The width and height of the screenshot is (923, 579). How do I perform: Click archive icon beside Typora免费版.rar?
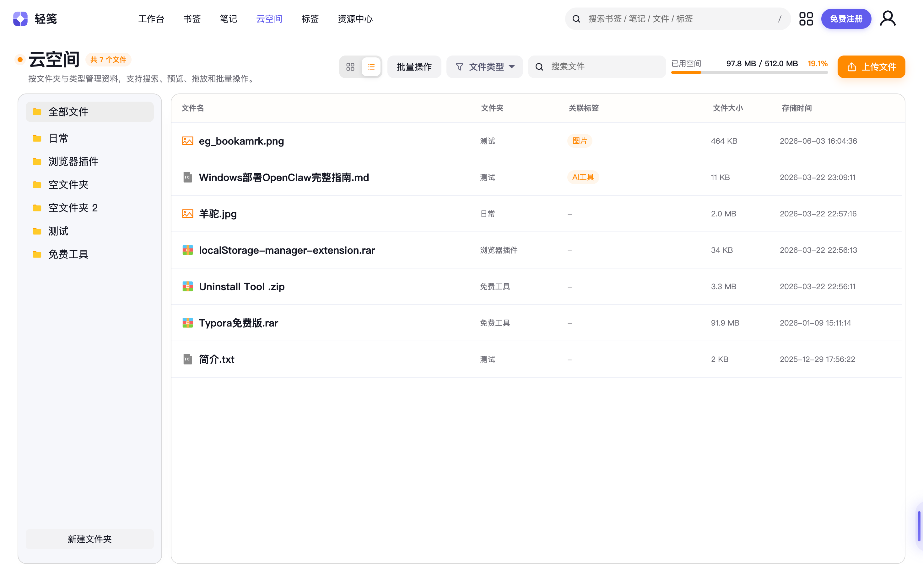point(187,323)
